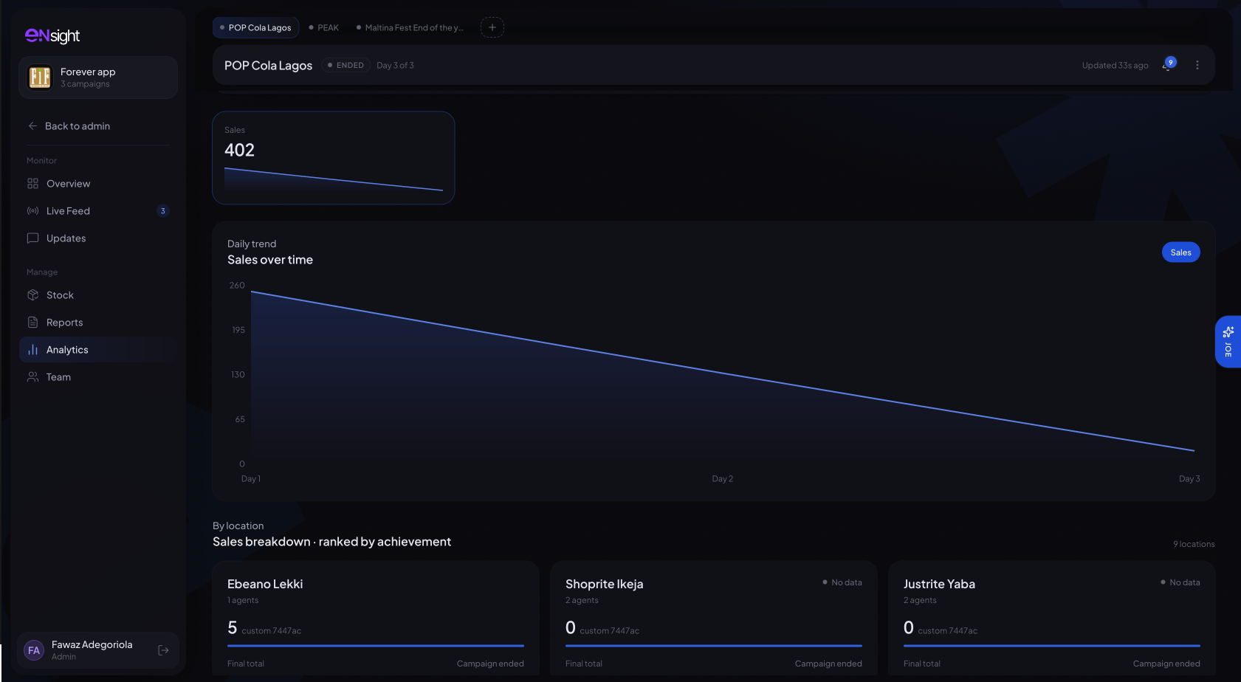Switch to the PEAK campaign tab
1241x682 pixels.
[x=324, y=27]
